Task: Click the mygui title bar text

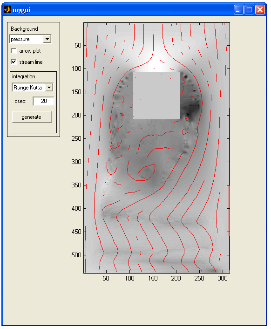Action: pyautogui.click(x=21, y=10)
